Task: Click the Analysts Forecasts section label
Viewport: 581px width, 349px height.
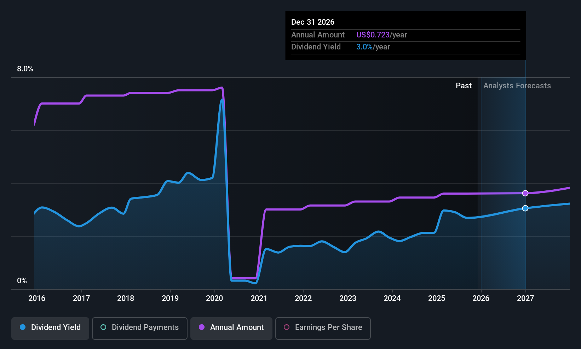Action: (517, 86)
